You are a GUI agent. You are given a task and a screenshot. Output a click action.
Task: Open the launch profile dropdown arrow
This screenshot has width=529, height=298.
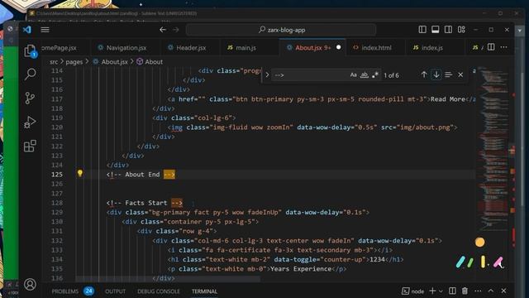click(441, 291)
